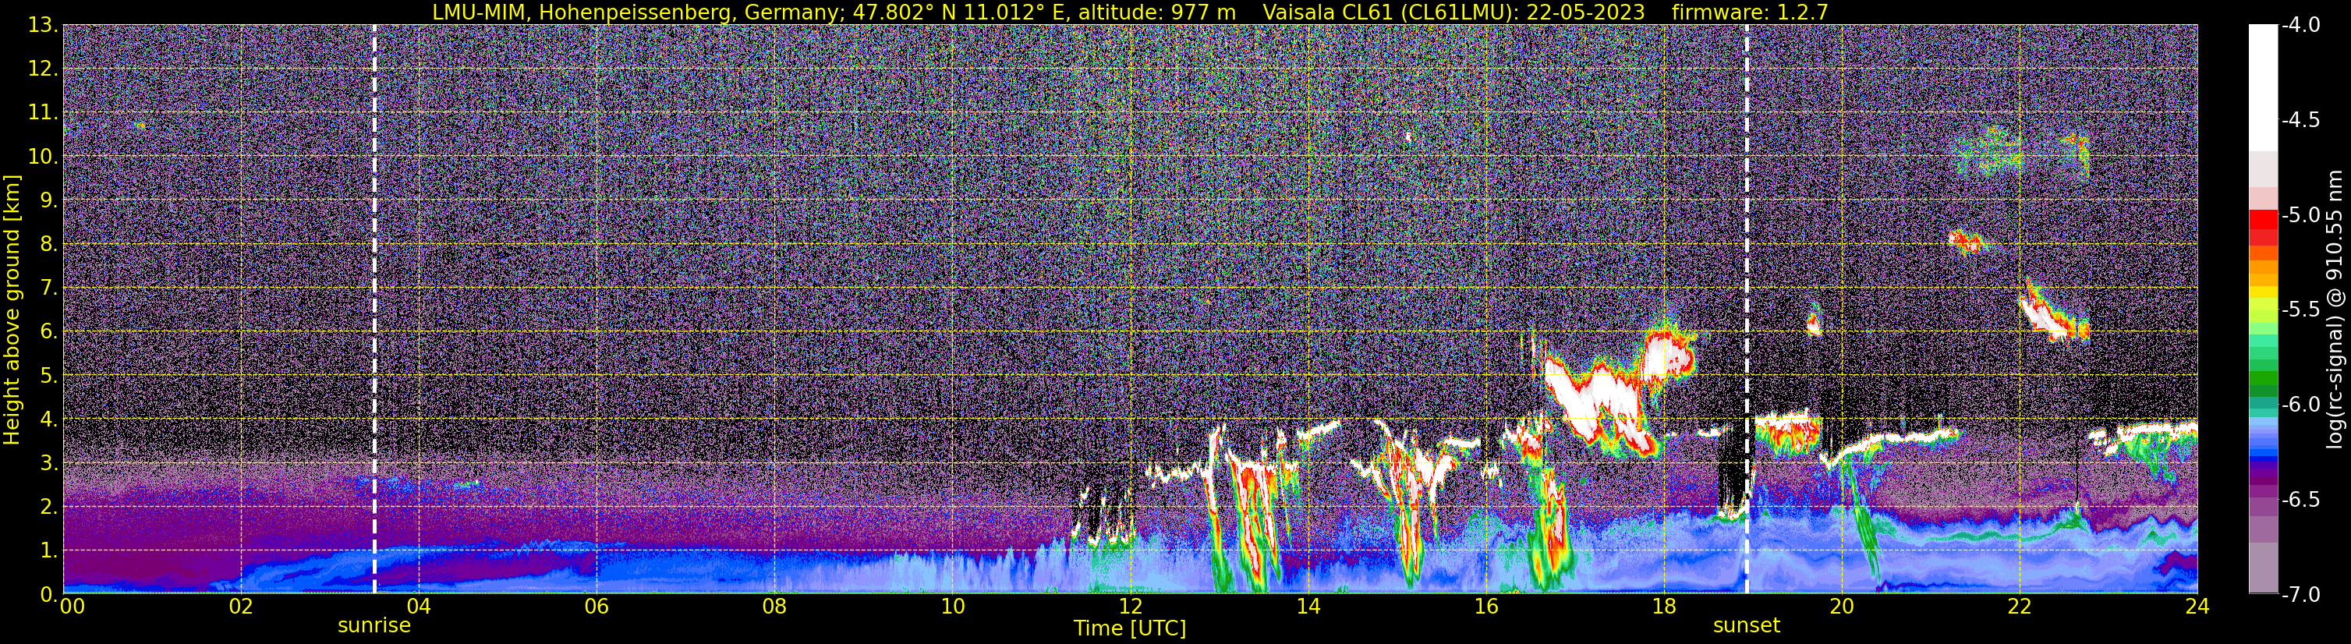Pick the white segment at the colorbar top
Screen dimensions: 2351x644
(x=2262, y=87)
